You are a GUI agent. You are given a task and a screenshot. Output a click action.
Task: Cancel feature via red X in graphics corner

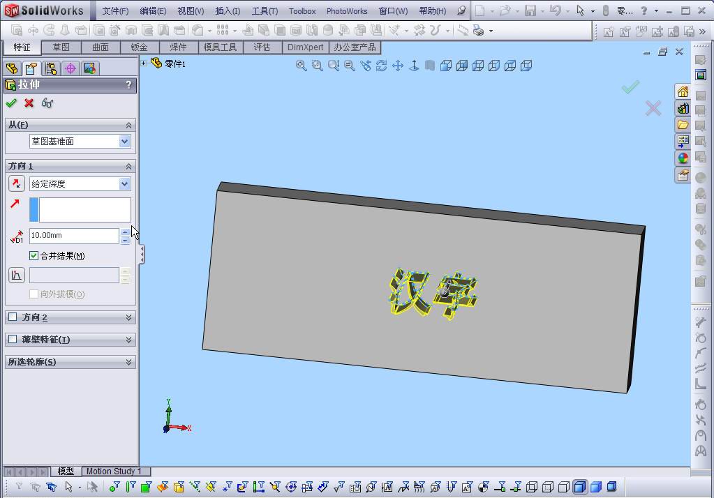pos(653,108)
